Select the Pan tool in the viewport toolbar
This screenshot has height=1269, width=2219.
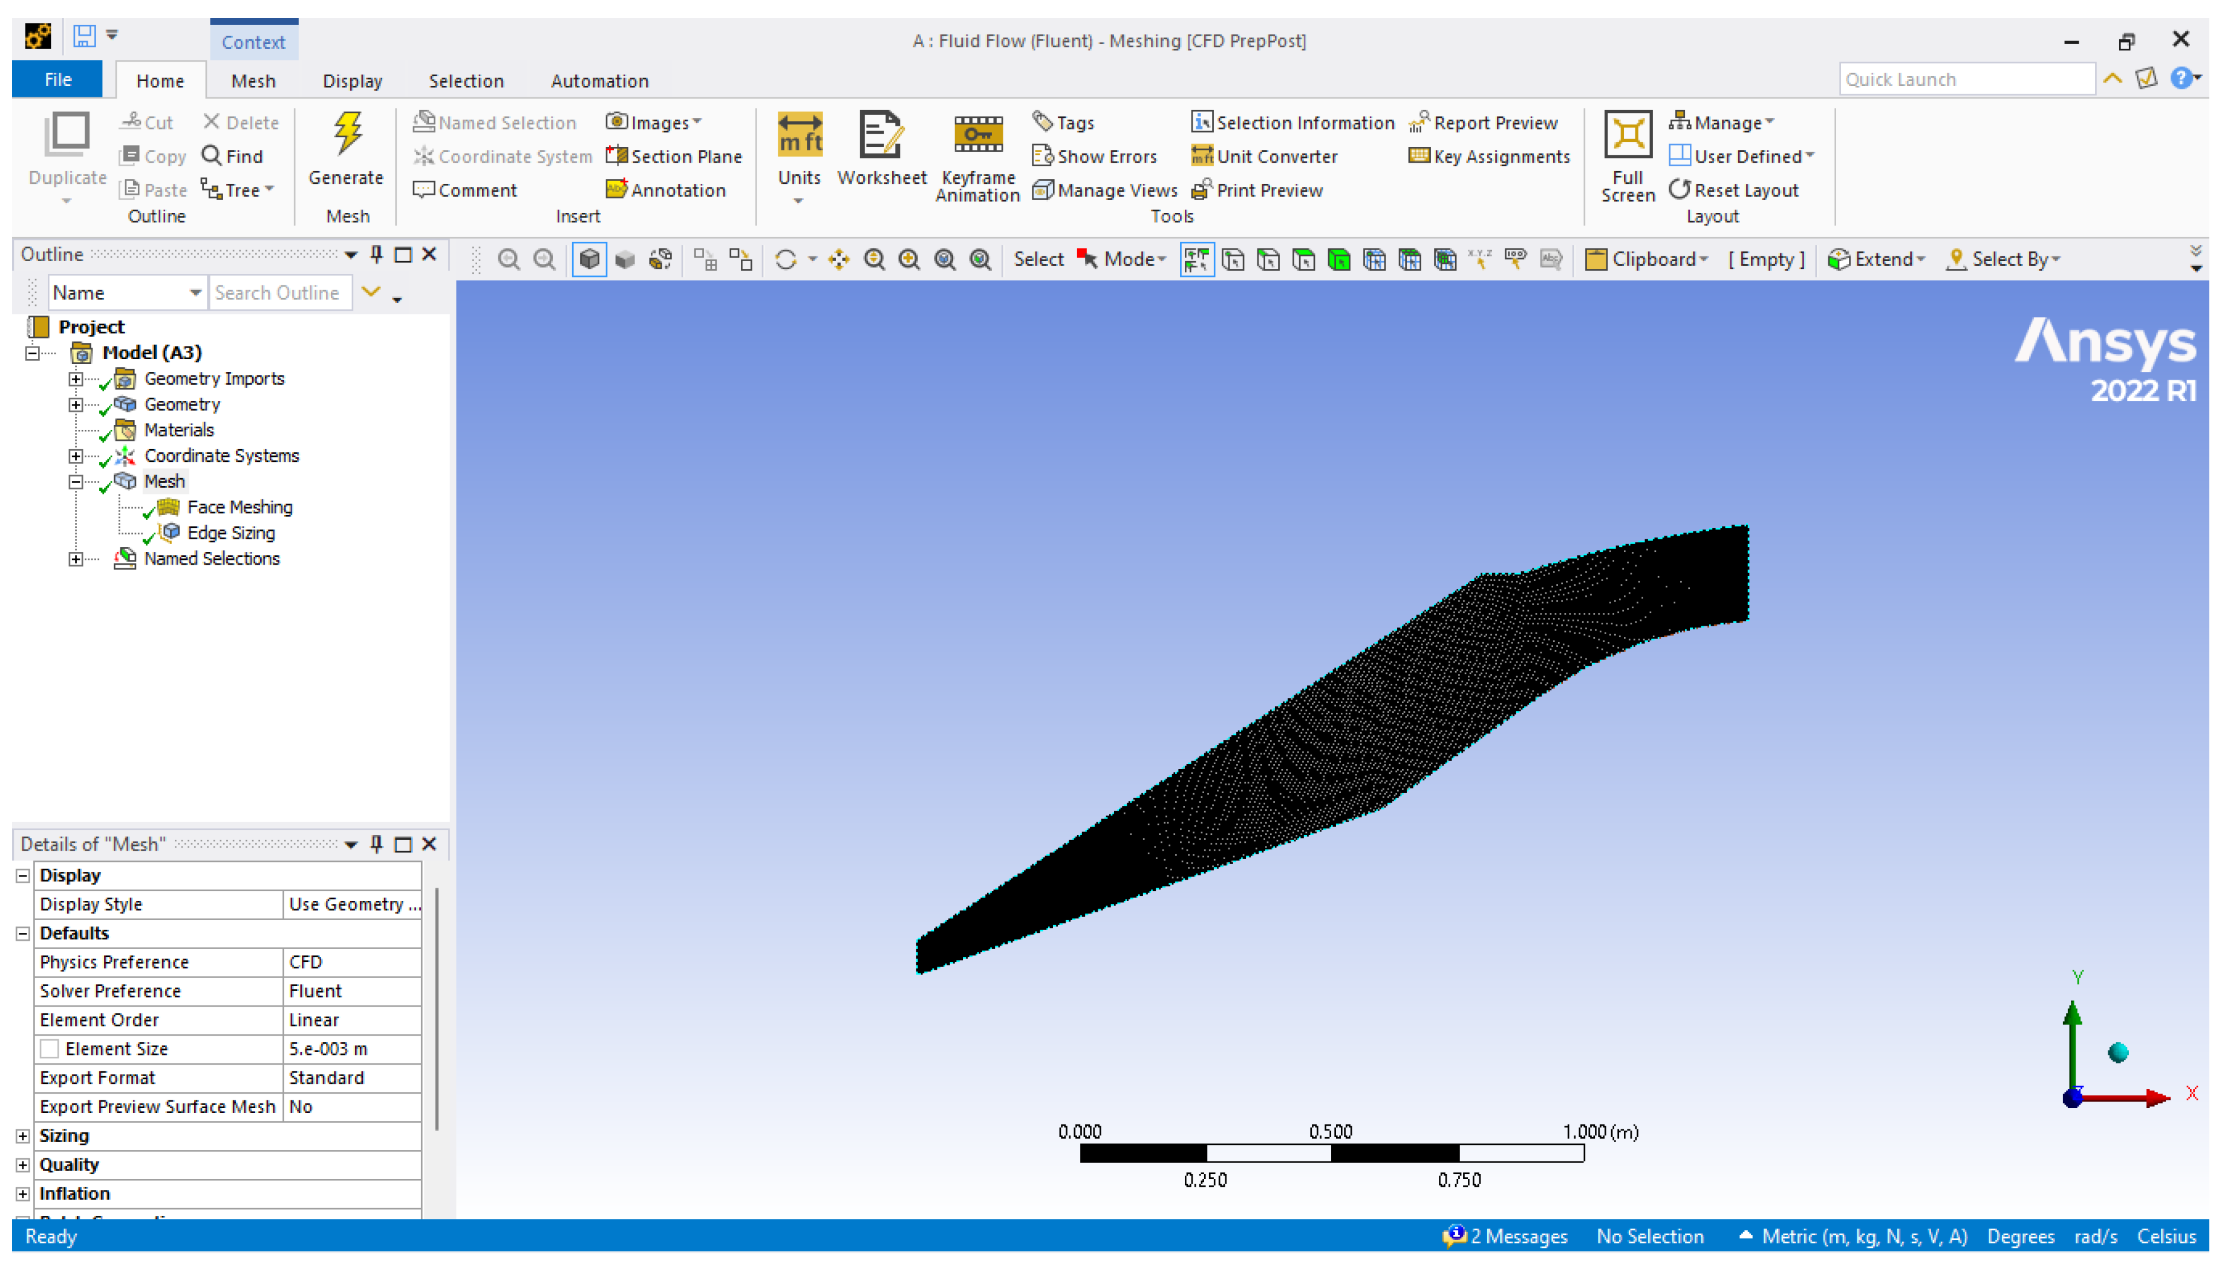(839, 259)
